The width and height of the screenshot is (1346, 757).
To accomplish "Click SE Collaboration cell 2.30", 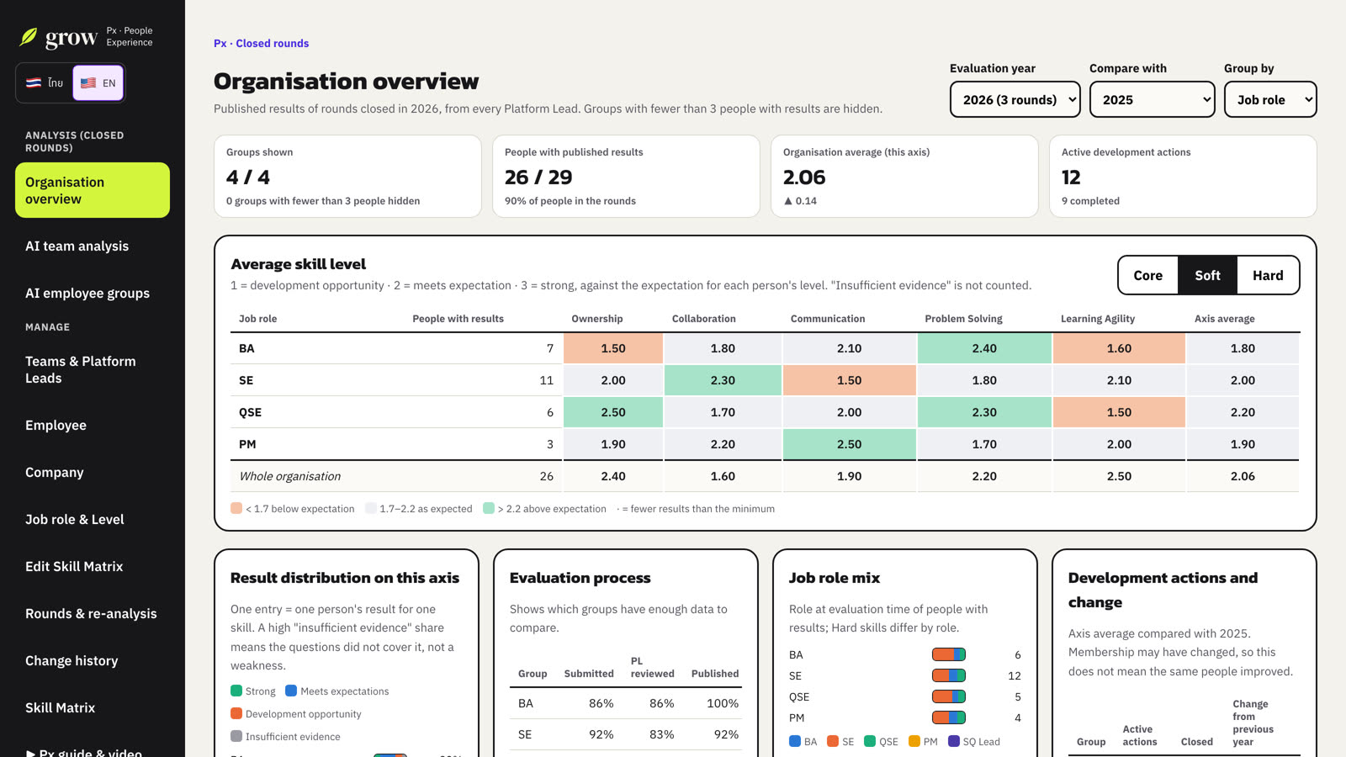I will [x=723, y=380].
